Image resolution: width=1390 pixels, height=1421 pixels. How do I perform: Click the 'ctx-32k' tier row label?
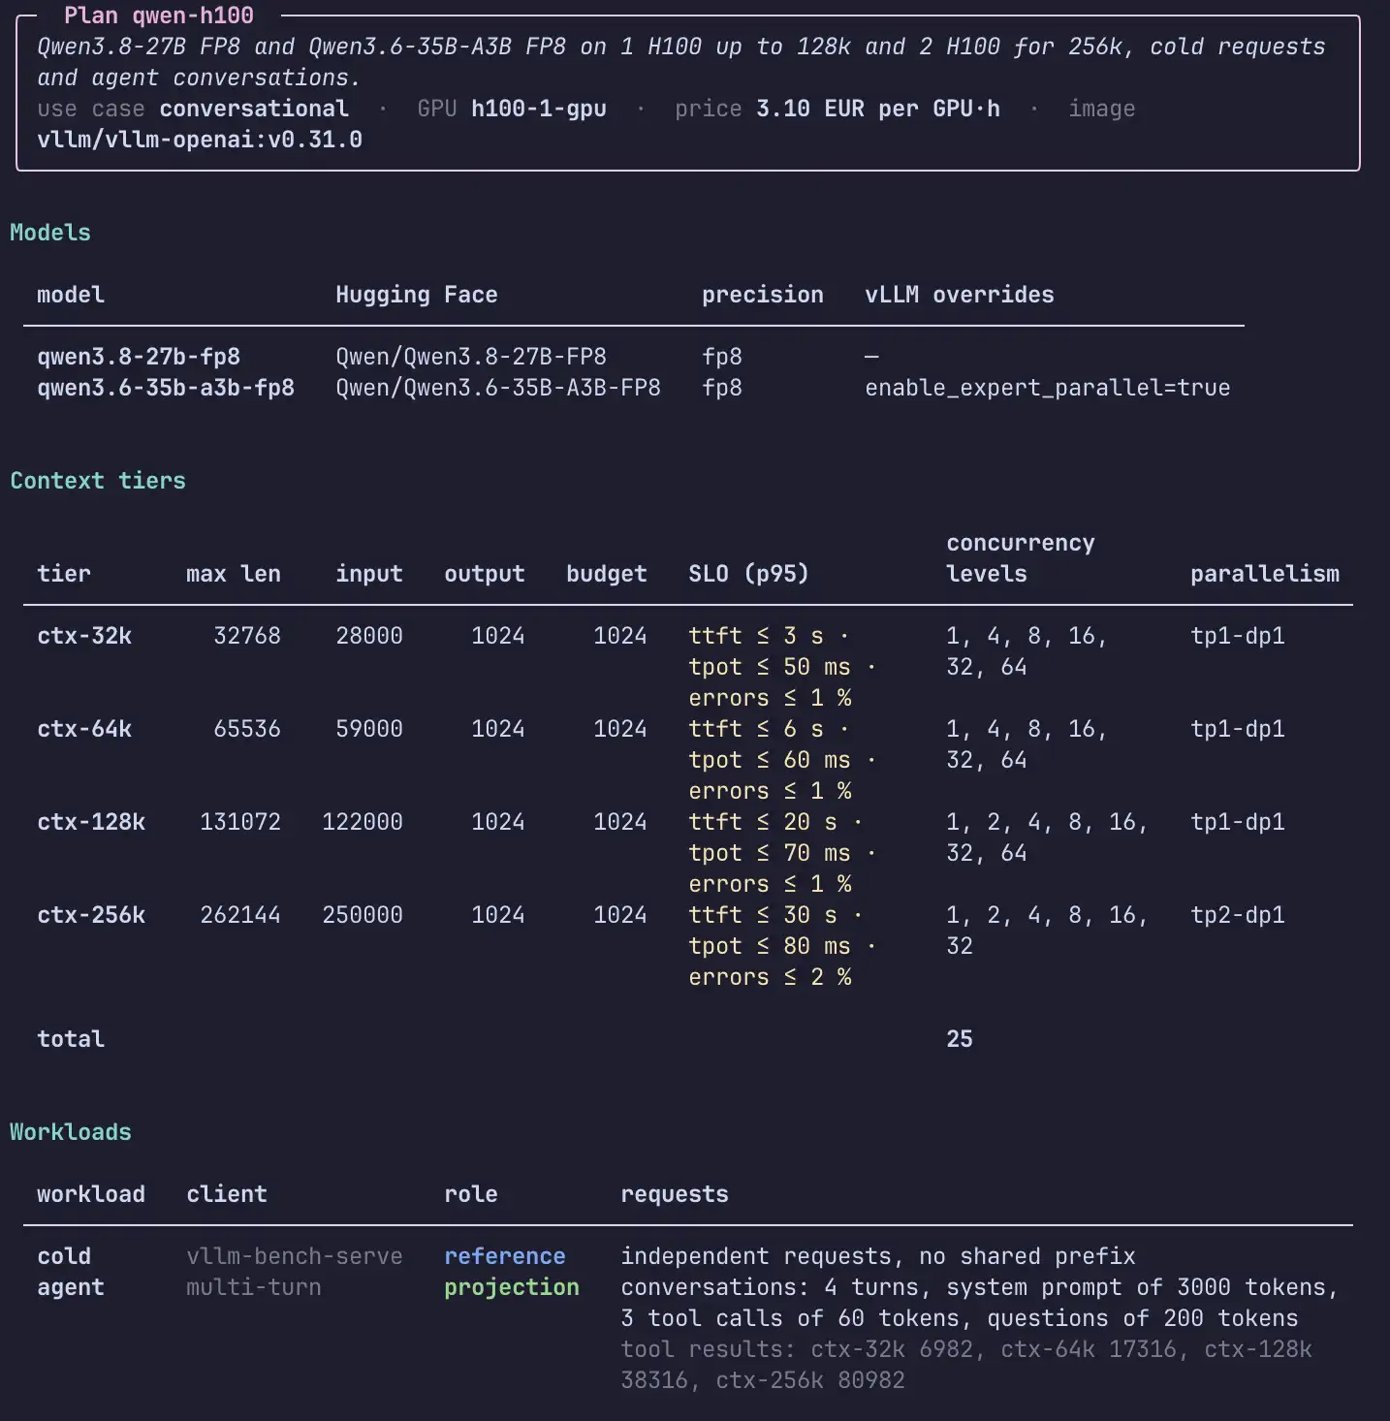84,636
